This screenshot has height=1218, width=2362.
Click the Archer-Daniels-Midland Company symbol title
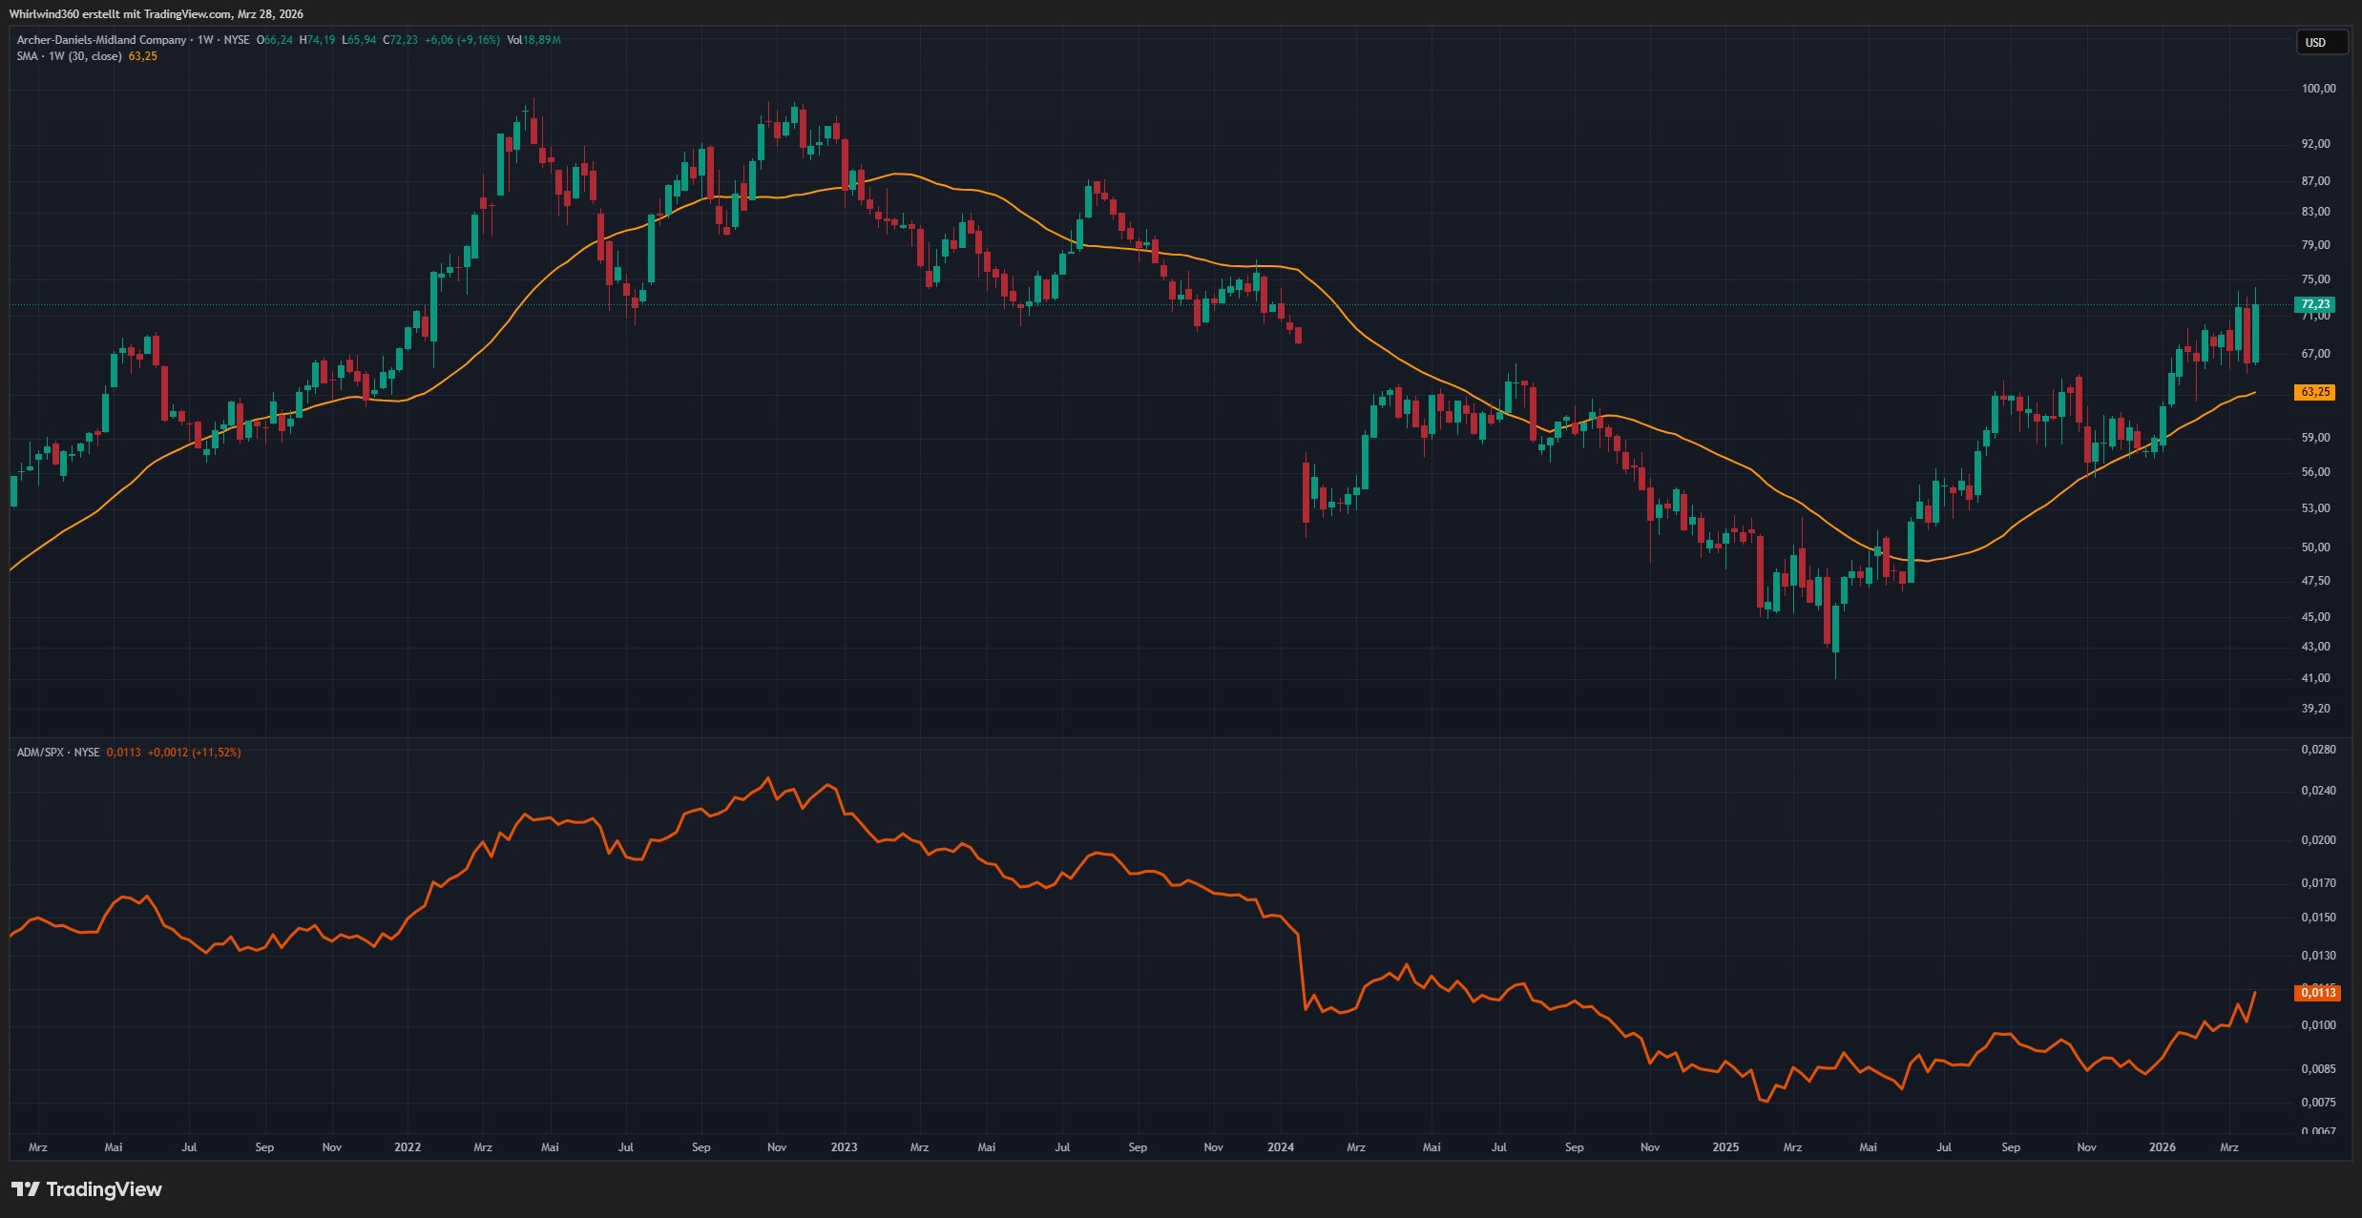click(101, 40)
